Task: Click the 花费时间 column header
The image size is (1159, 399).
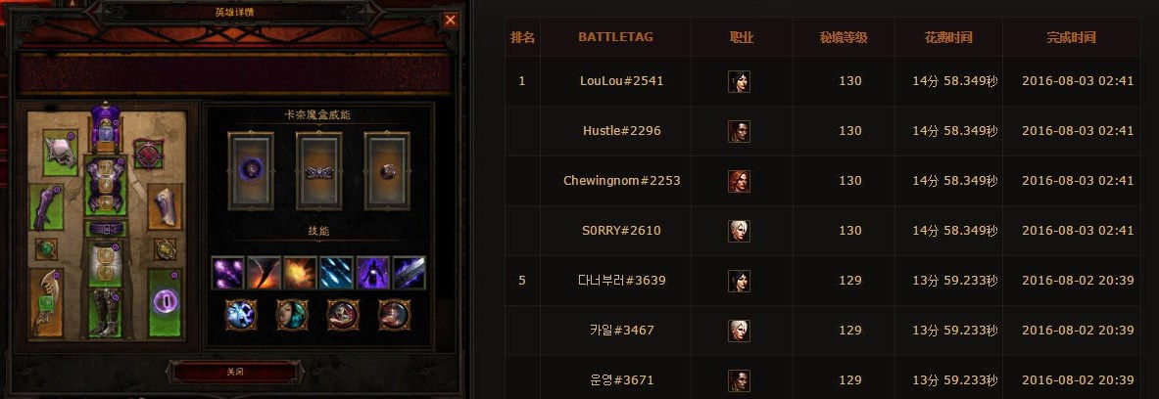Action: coord(948,37)
